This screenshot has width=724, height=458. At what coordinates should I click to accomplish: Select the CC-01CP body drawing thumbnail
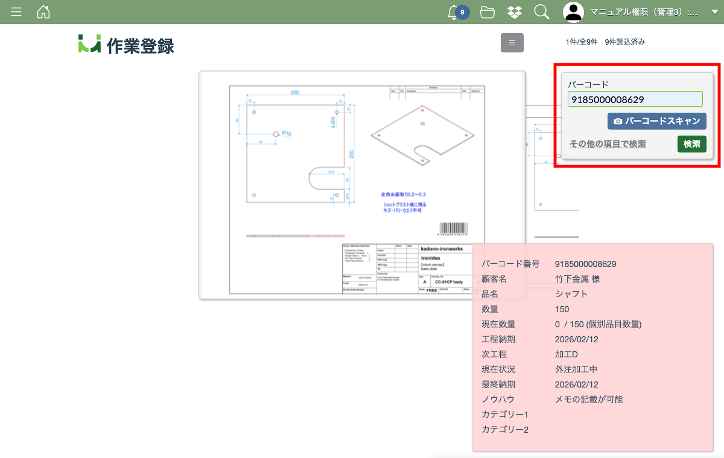(x=362, y=185)
